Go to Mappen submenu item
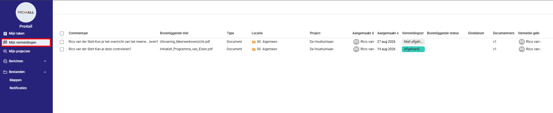The width and height of the screenshot is (553, 113). [x=15, y=80]
